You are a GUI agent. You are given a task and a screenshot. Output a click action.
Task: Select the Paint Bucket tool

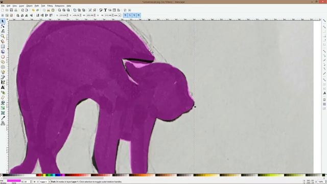pos(3,103)
